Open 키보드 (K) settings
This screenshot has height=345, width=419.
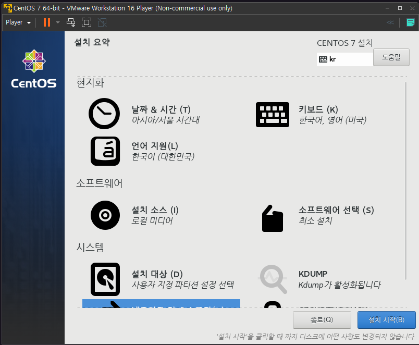(318, 109)
